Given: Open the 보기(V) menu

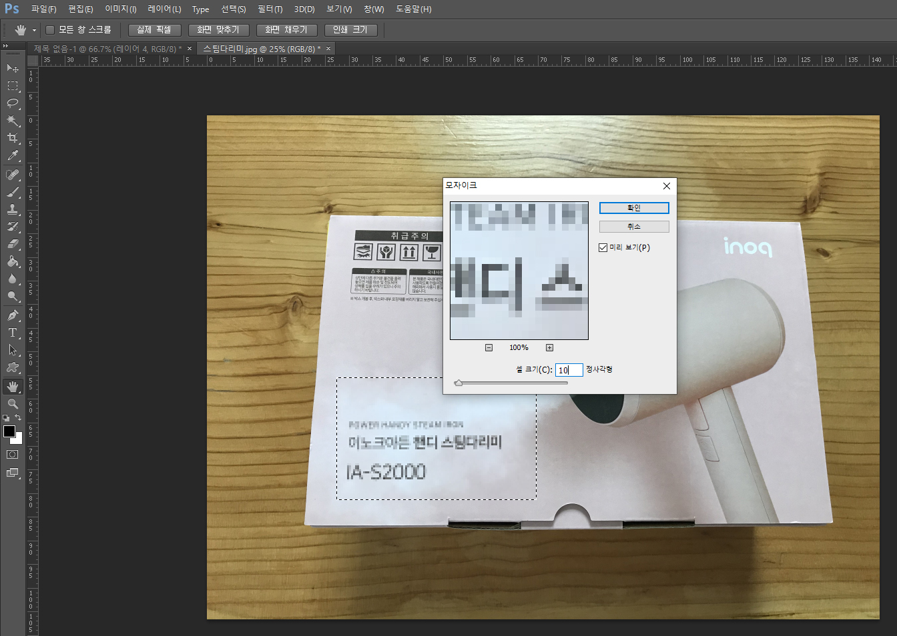Looking at the screenshot, I should pos(339,9).
